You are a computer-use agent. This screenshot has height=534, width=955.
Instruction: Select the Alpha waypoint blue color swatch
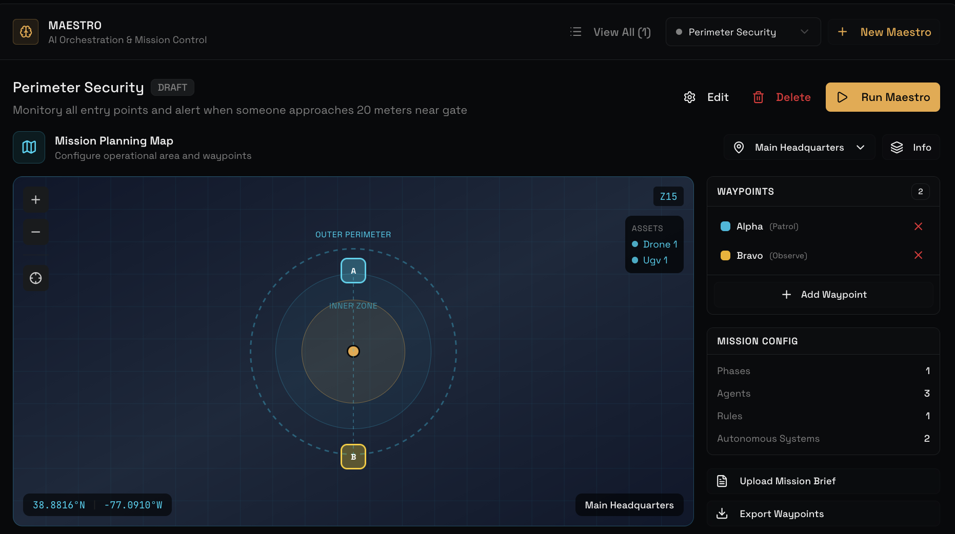pos(725,227)
